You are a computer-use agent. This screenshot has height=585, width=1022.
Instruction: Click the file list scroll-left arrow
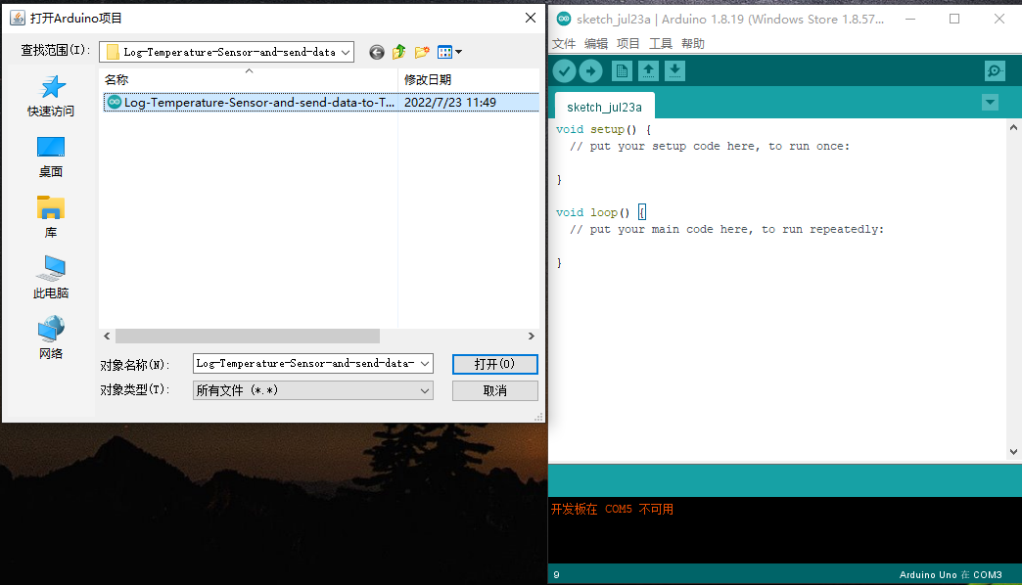[x=107, y=337]
